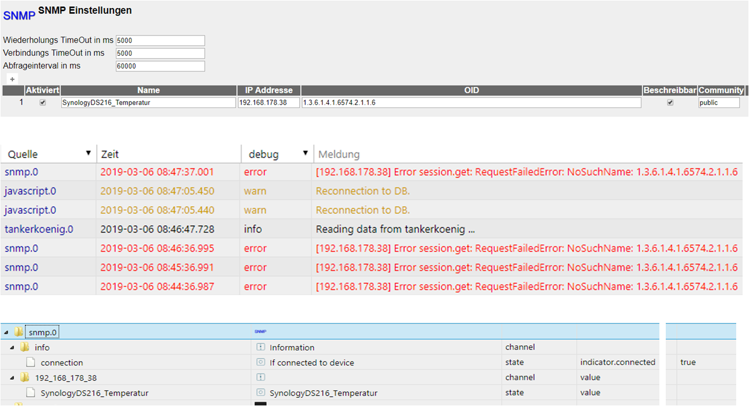749x406 pixels.
Task: Click javascript.0 source in the 08:47:05.450 row
Action: (30, 191)
